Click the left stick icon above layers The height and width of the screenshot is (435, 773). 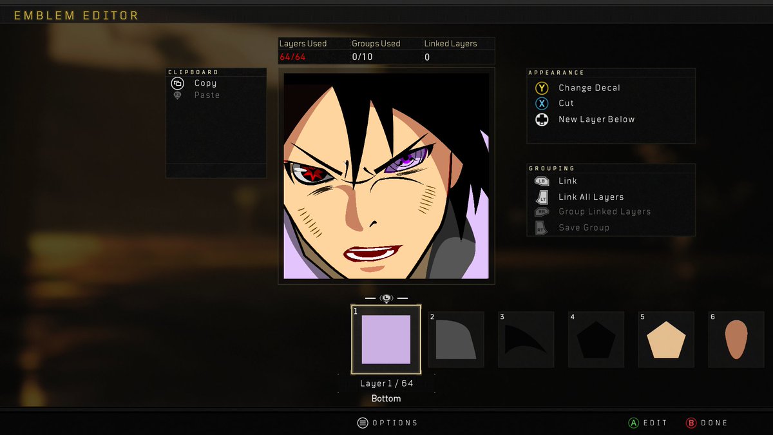tap(386, 298)
